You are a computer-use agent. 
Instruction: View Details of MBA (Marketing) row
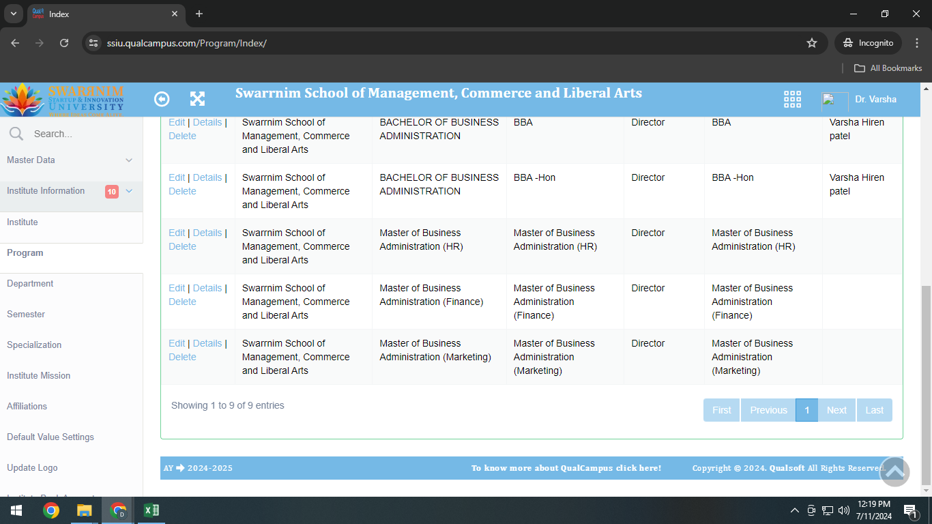(x=207, y=343)
